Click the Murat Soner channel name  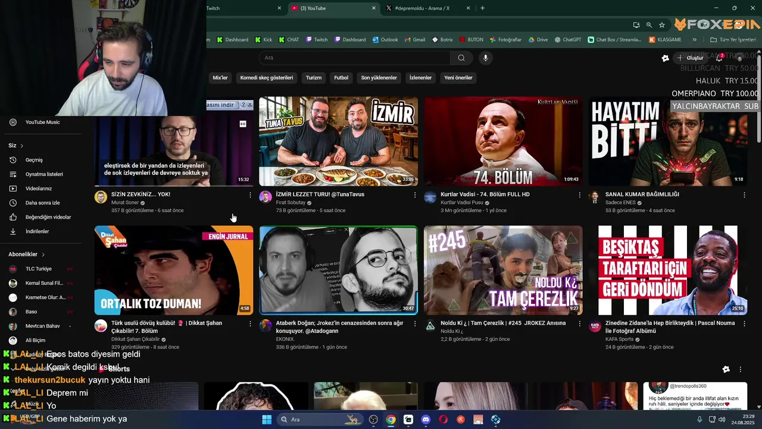pos(125,203)
